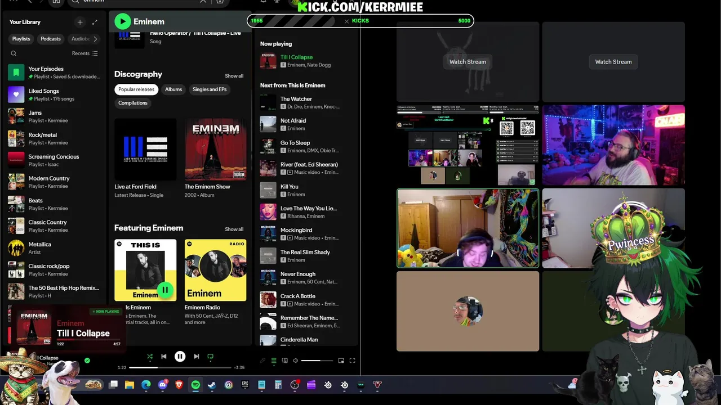Mute the volume with the speaker icon
Screen dimensions: 721x405
[x=295, y=361]
